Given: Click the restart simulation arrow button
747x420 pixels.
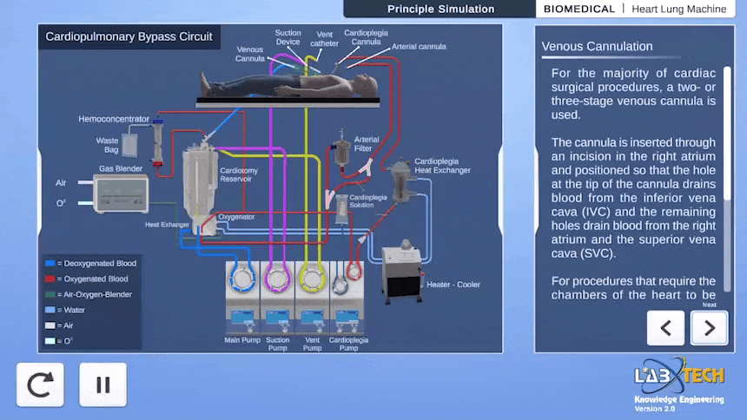Looking at the screenshot, I should [40, 384].
